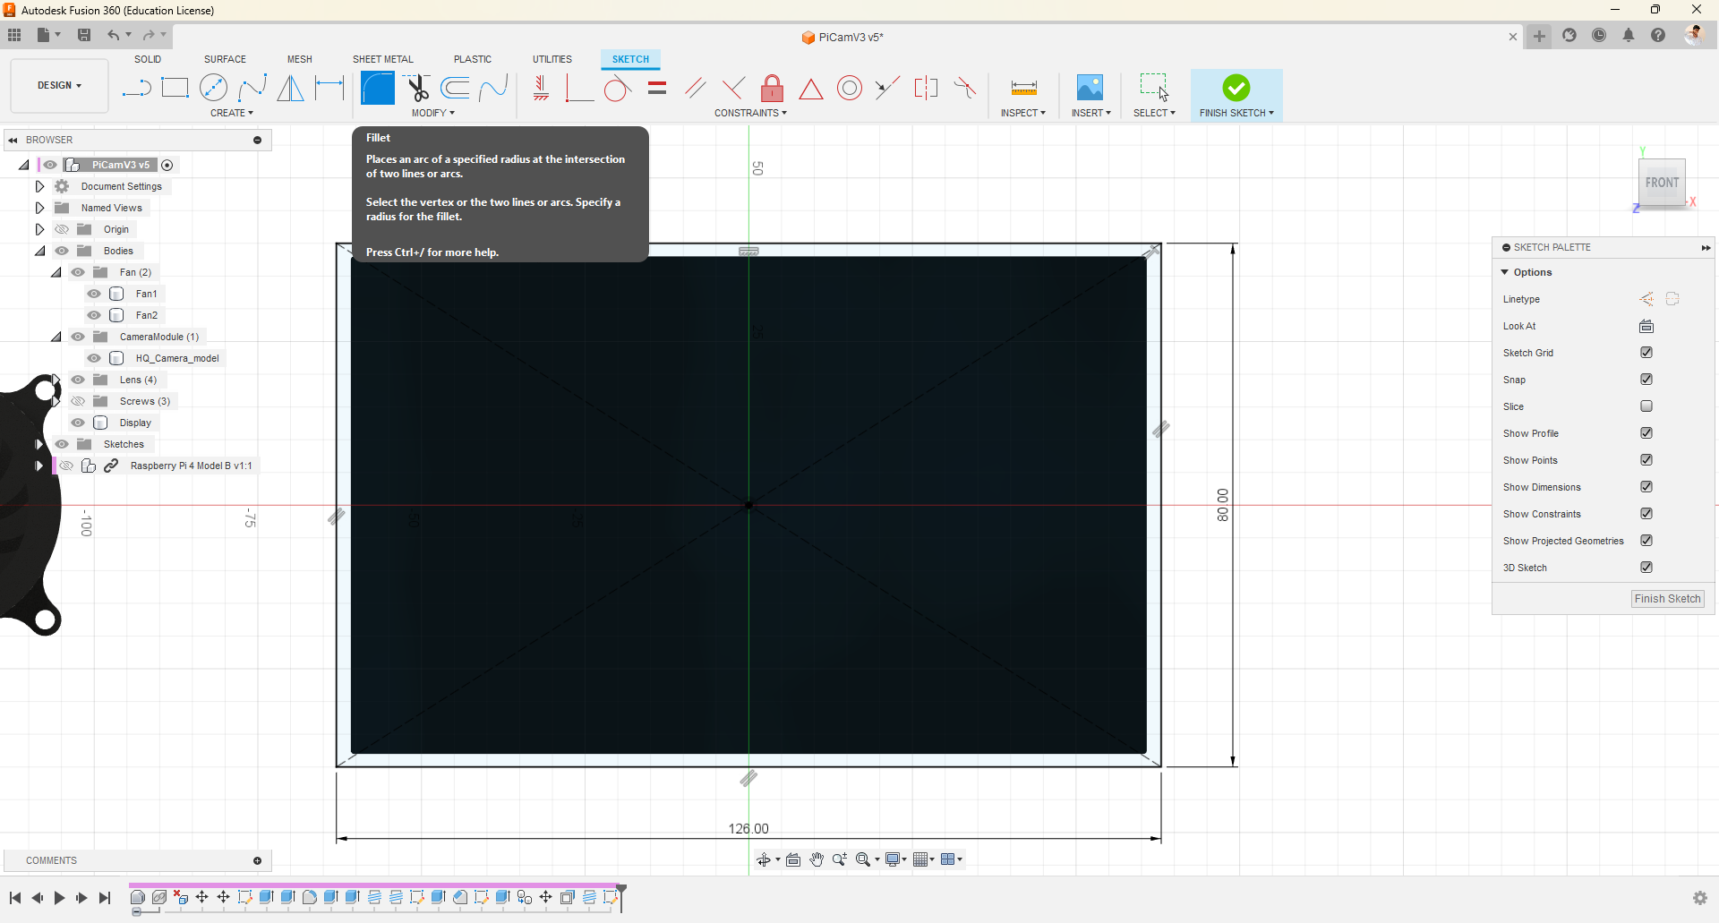
Task: Collapse the Bodies tree node
Action: click(39, 251)
